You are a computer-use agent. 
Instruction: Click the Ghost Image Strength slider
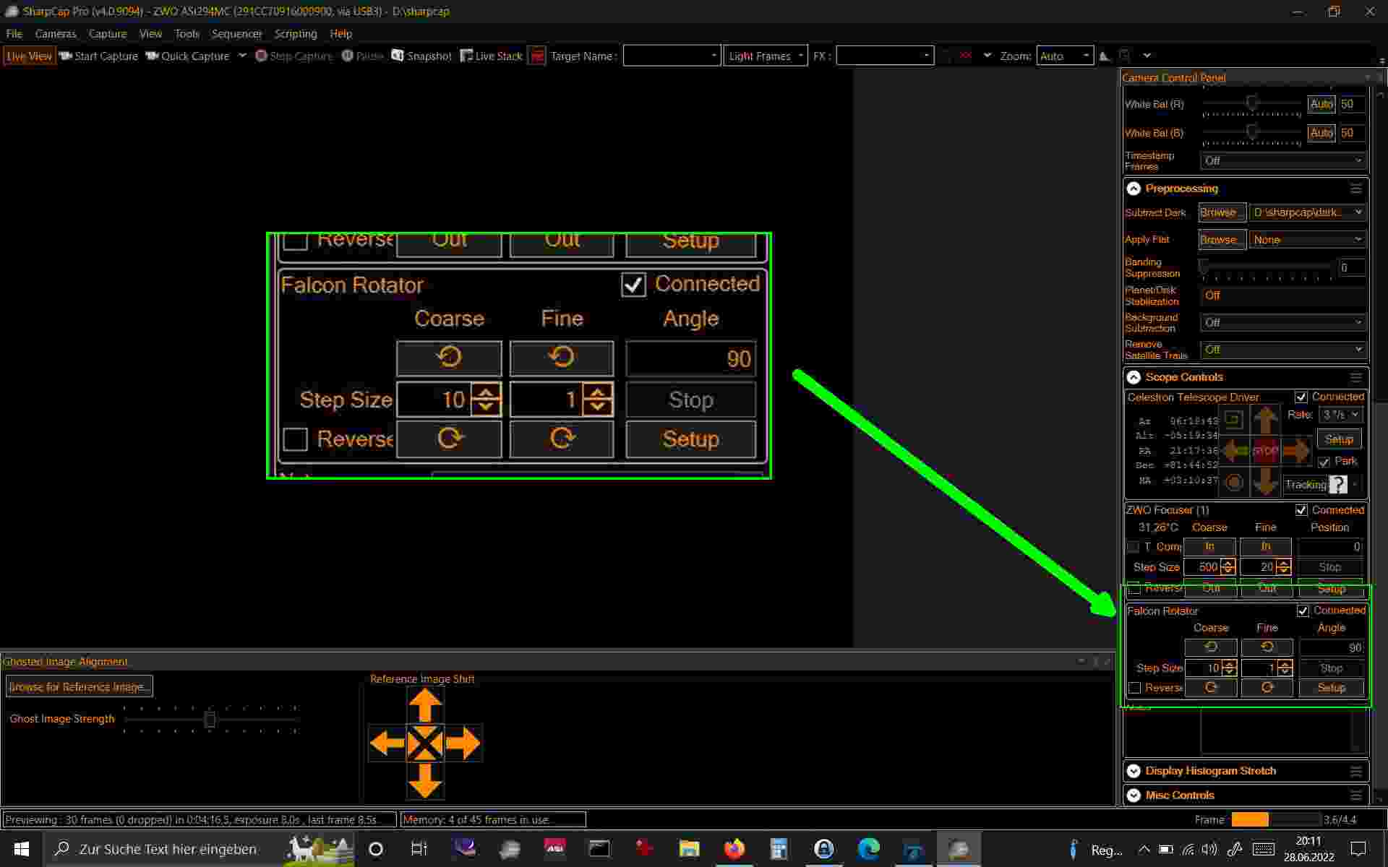[x=210, y=720]
